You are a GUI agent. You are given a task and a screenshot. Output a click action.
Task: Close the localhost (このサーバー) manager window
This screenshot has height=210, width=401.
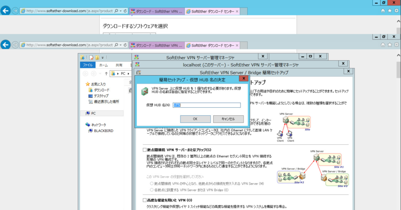tap(343, 64)
